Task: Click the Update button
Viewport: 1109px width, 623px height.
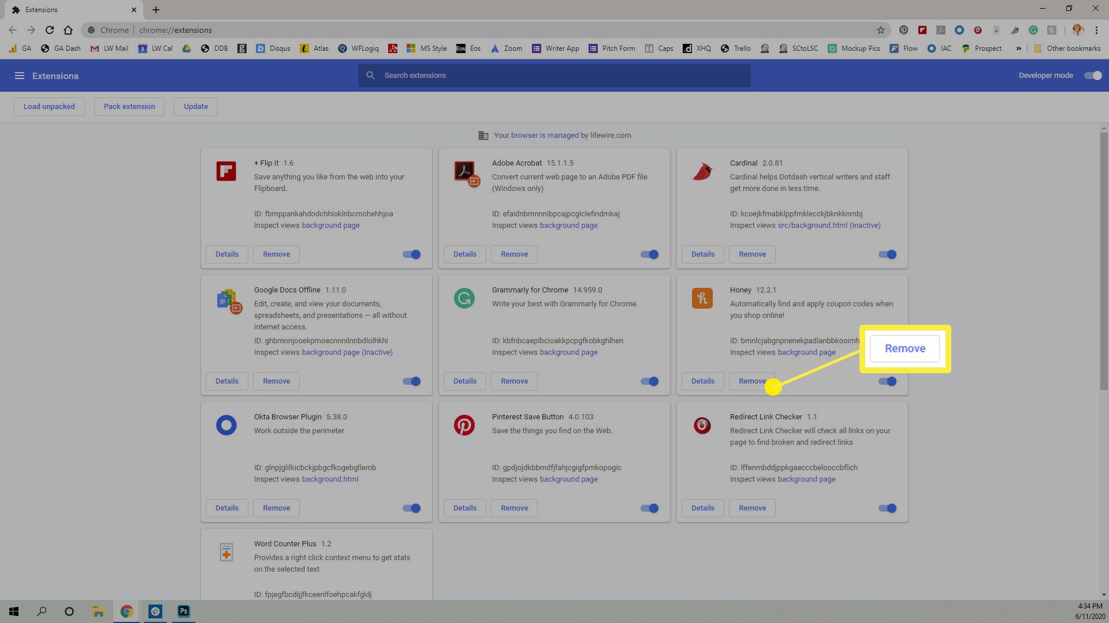Action: tap(196, 106)
